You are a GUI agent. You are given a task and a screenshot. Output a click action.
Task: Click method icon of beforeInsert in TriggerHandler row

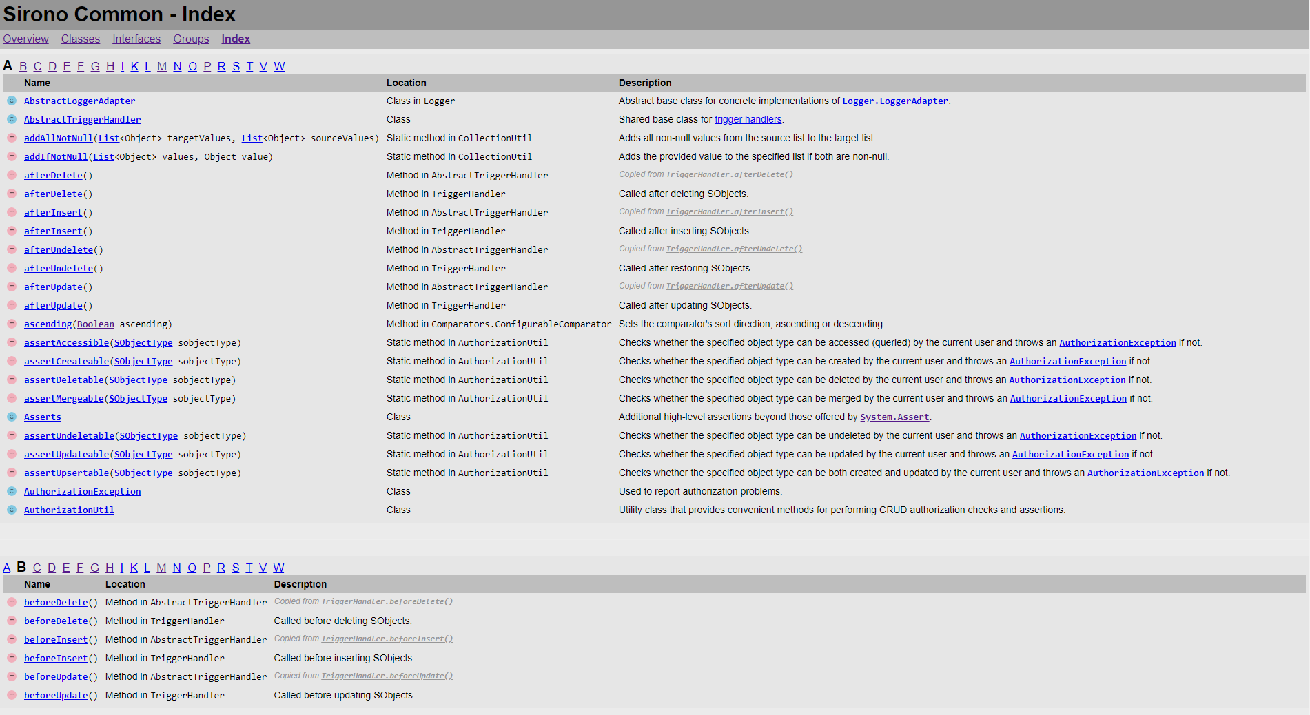click(x=12, y=658)
